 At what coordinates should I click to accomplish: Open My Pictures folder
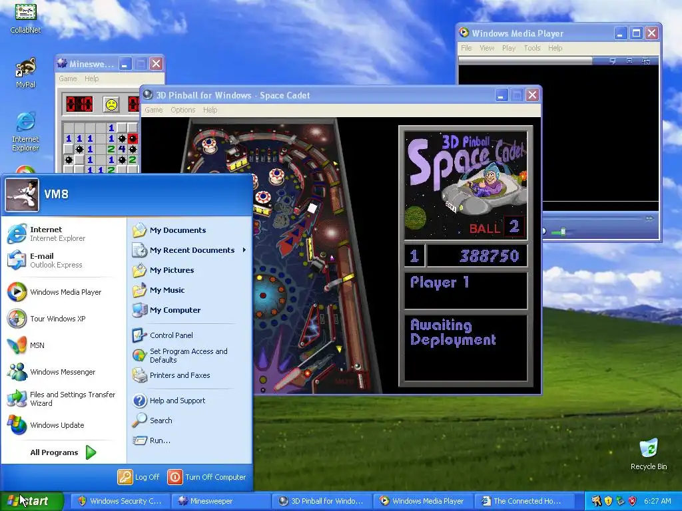pos(190,270)
